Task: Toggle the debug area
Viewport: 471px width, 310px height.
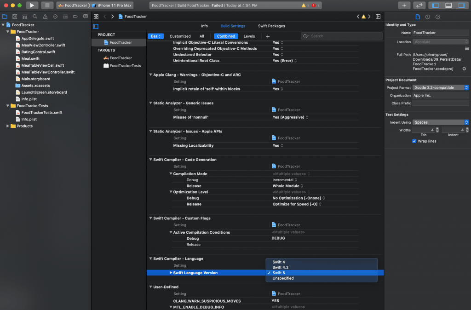Action: 448,5
